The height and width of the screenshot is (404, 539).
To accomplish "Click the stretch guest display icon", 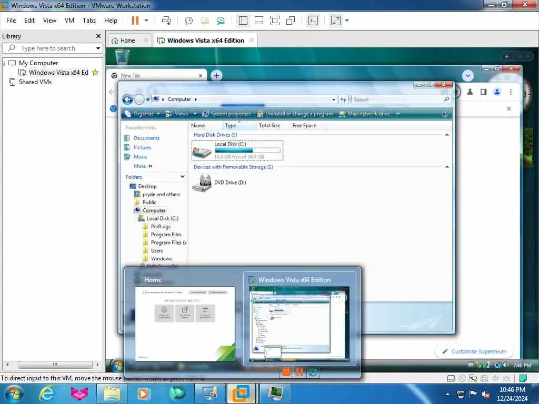I will [335, 21].
